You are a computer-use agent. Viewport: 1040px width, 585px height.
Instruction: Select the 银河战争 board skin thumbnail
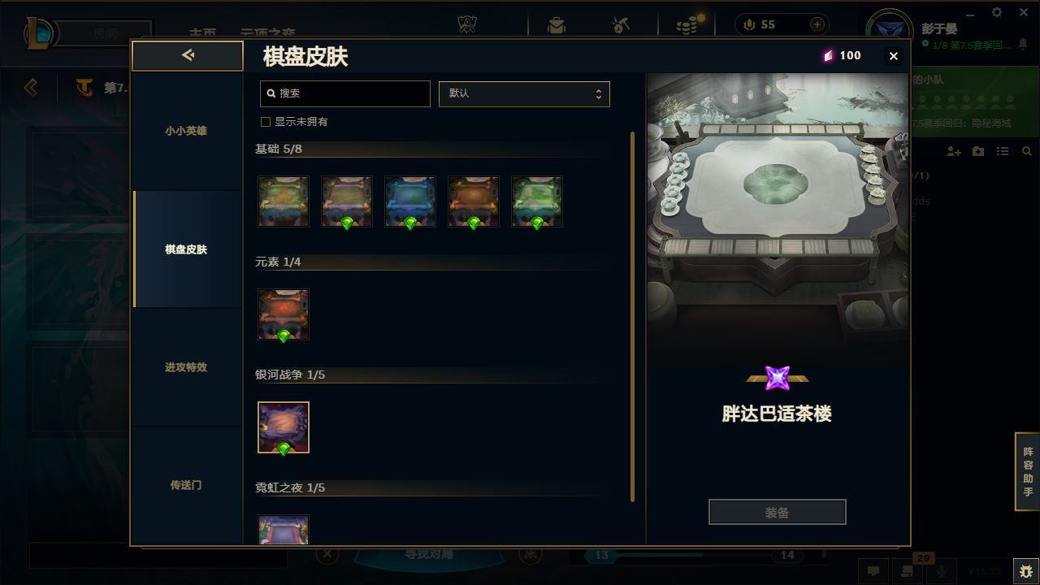tap(284, 427)
